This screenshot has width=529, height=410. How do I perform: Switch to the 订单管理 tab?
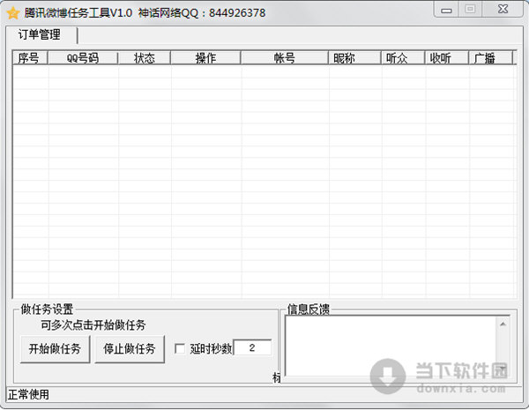coord(40,35)
